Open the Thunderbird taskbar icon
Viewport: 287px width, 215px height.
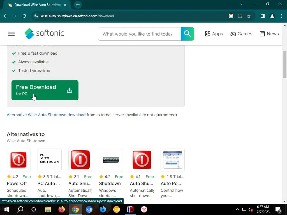coord(103,209)
